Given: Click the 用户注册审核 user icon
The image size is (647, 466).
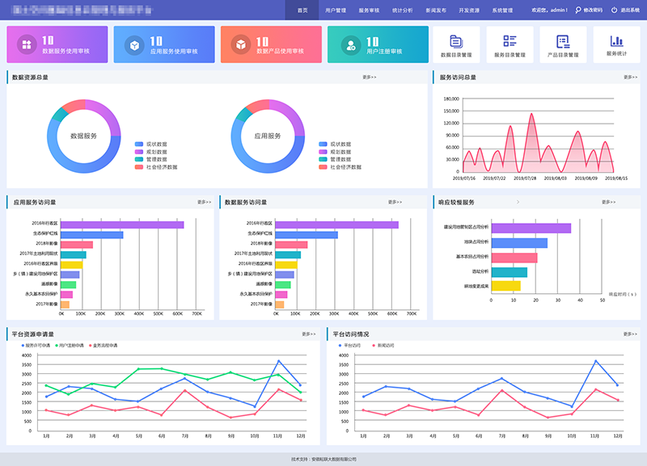Looking at the screenshot, I should (x=351, y=45).
